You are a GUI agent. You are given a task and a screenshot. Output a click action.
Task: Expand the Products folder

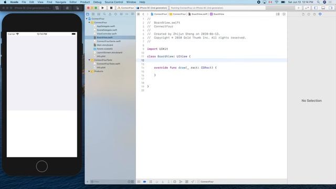pos(89,71)
